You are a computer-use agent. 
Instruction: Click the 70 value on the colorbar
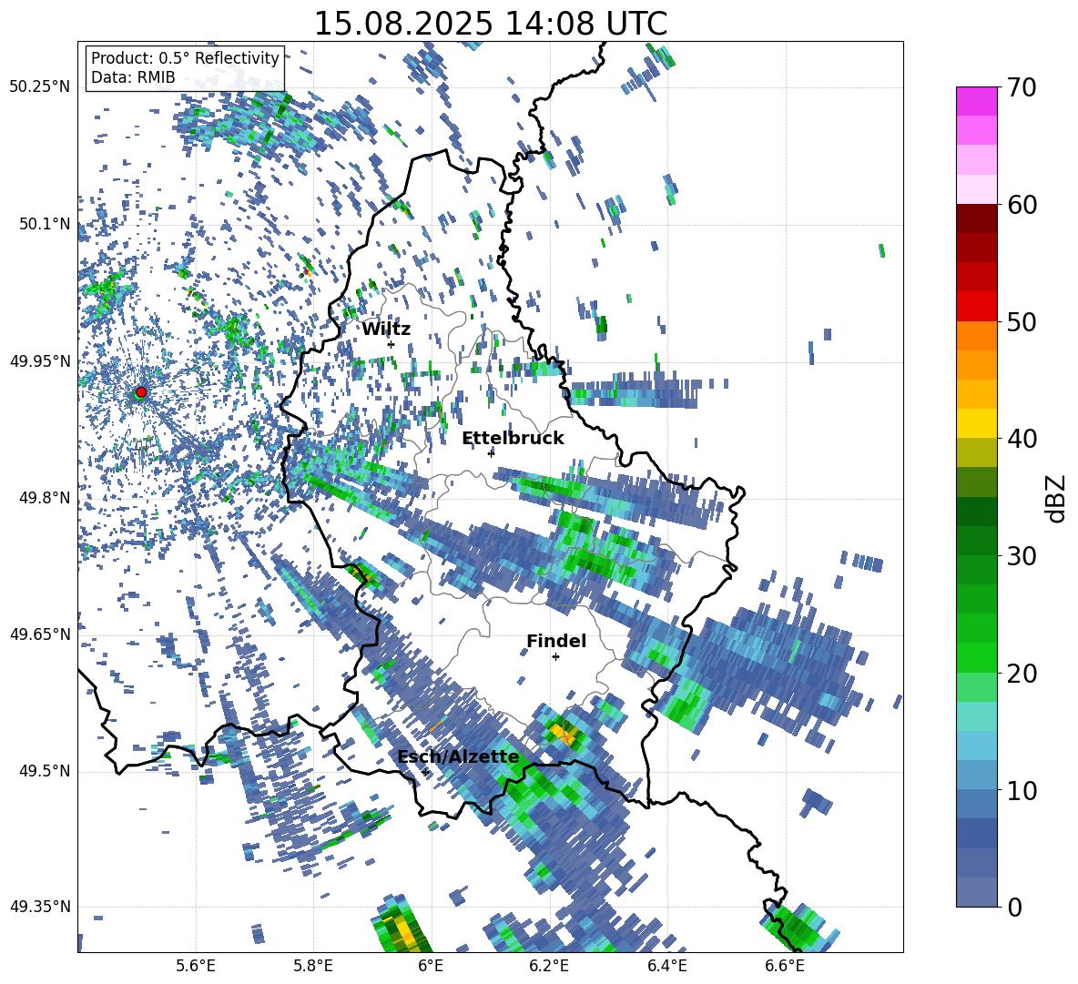[x=1022, y=87]
